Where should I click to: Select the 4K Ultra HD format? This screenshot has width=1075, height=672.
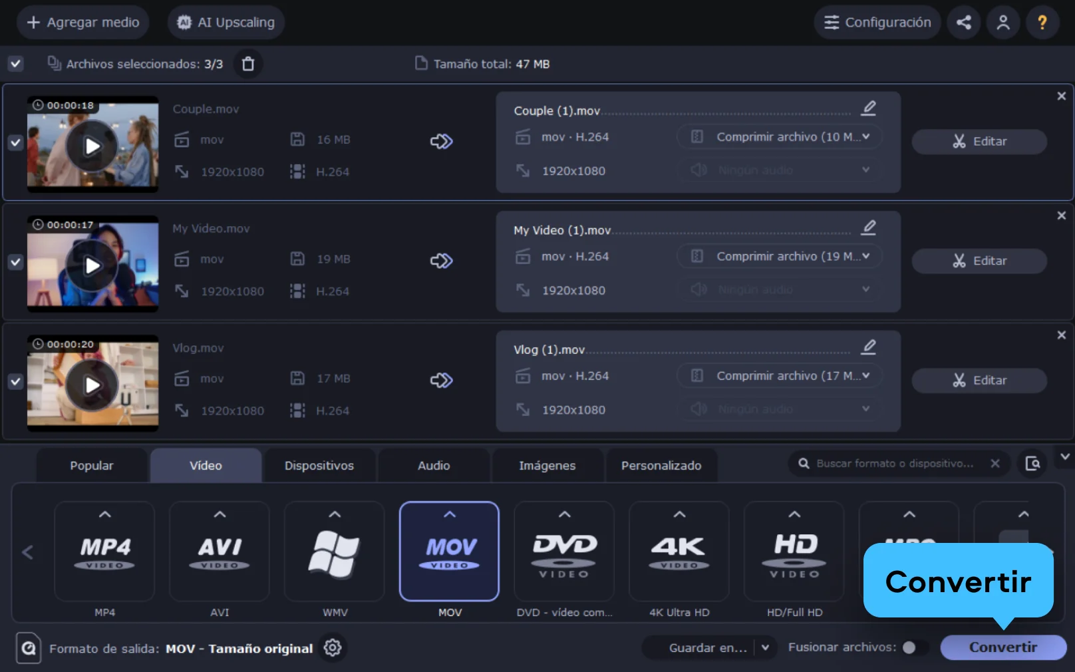(x=679, y=552)
